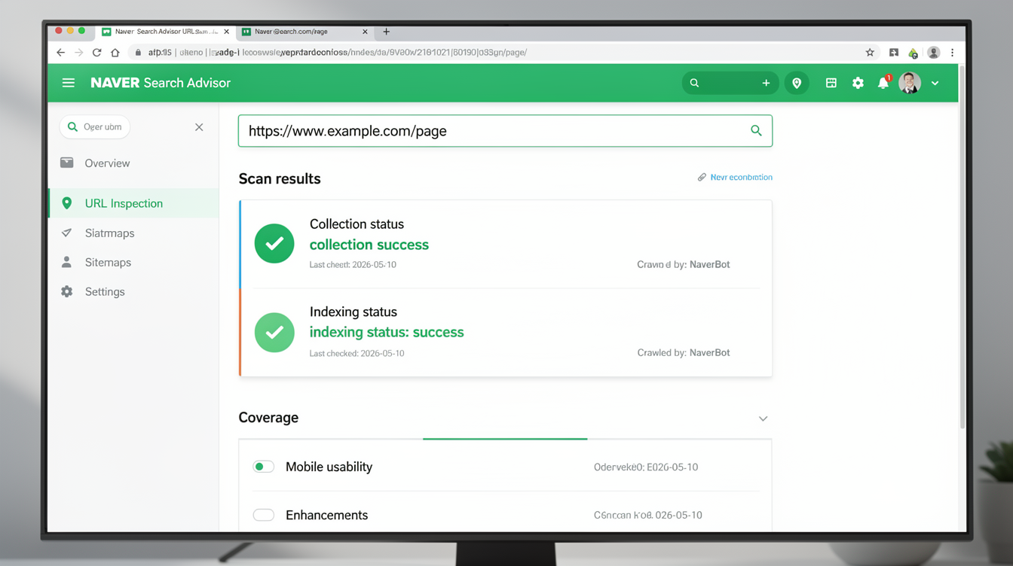Click the NAVER Search Advisor logo

click(161, 83)
